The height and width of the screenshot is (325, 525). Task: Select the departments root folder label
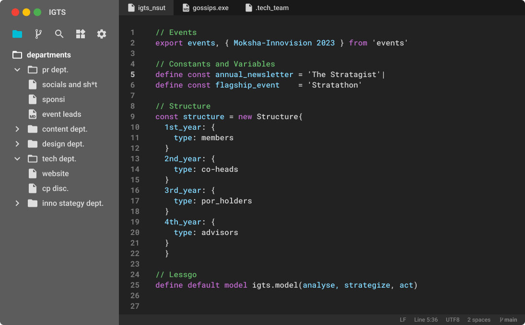[49, 55]
